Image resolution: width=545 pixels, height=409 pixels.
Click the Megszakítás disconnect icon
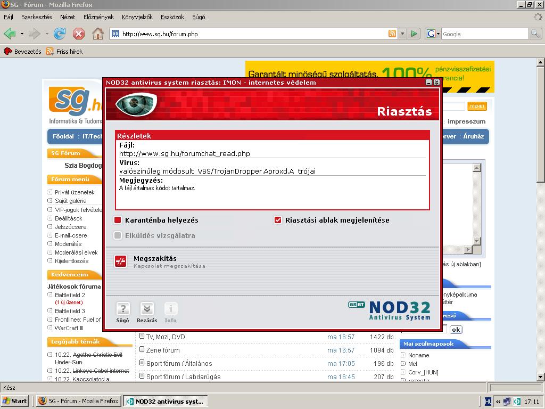[120, 261]
